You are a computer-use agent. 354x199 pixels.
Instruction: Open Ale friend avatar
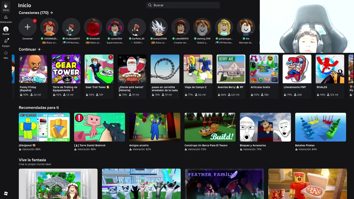pos(246,27)
